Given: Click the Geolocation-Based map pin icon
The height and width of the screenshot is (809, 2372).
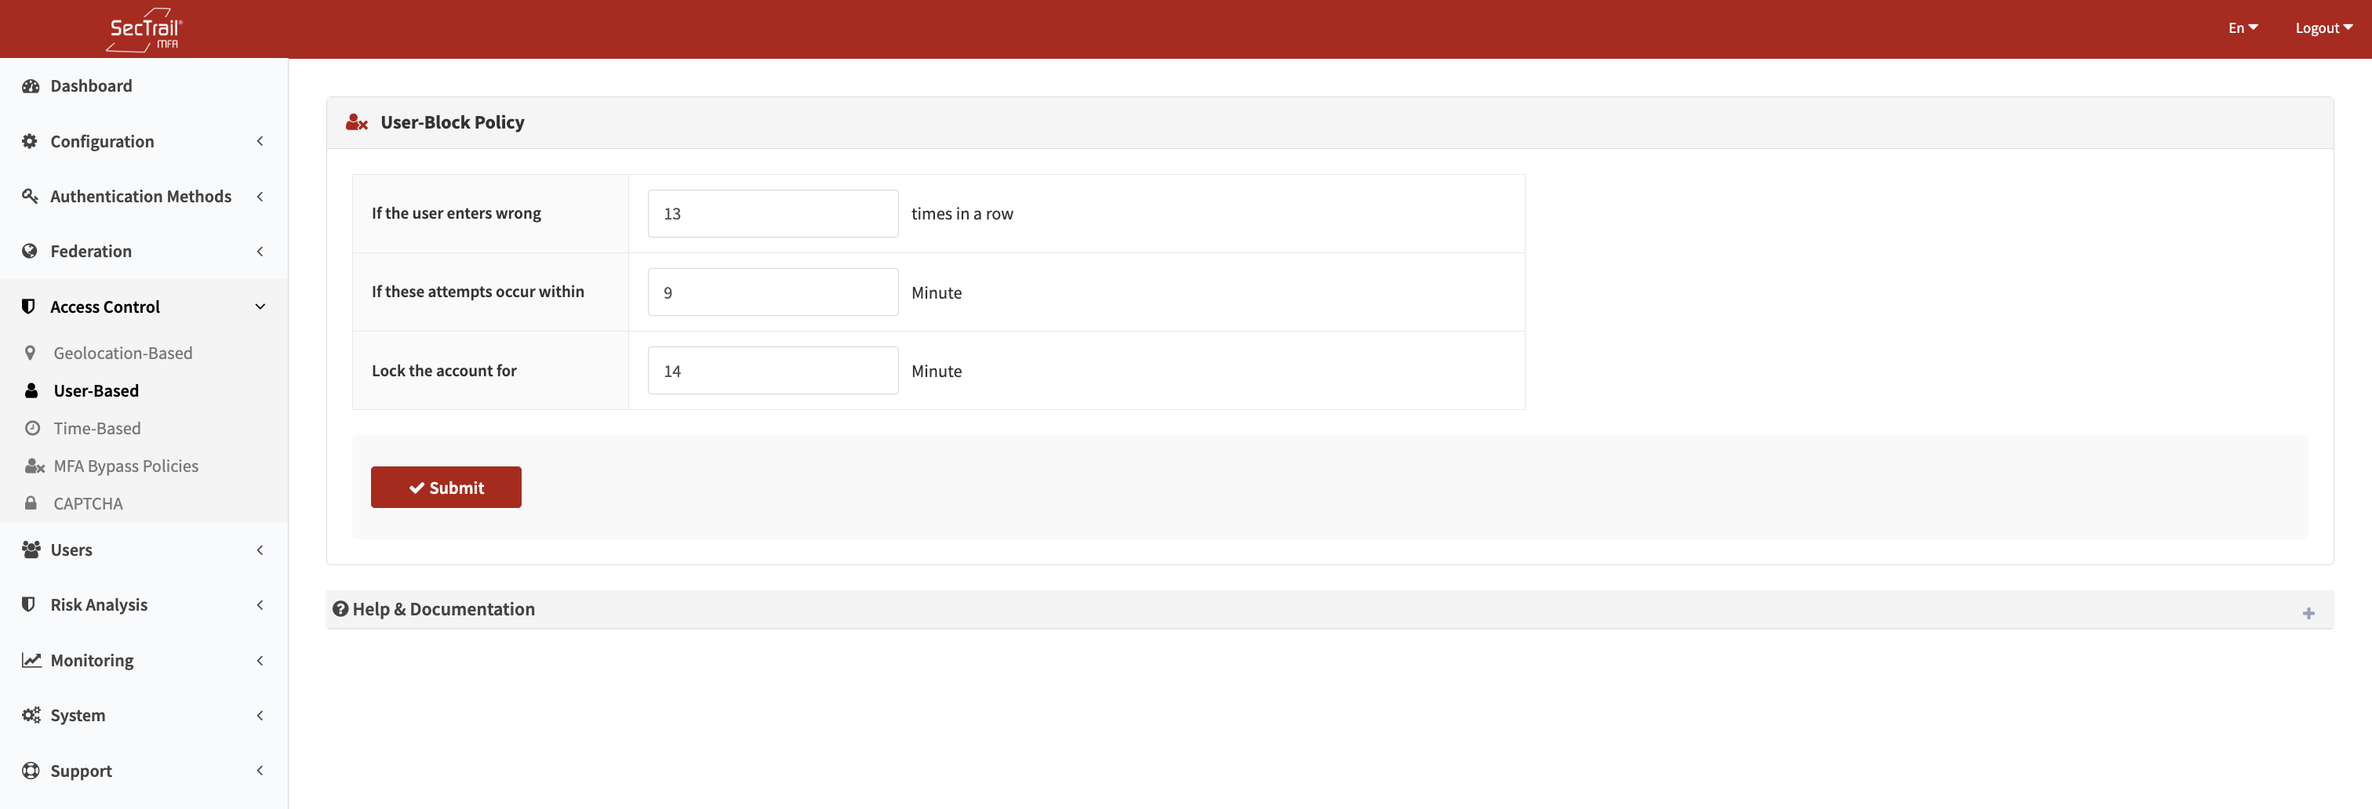Looking at the screenshot, I should pyautogui.click(x=31, y=354).
